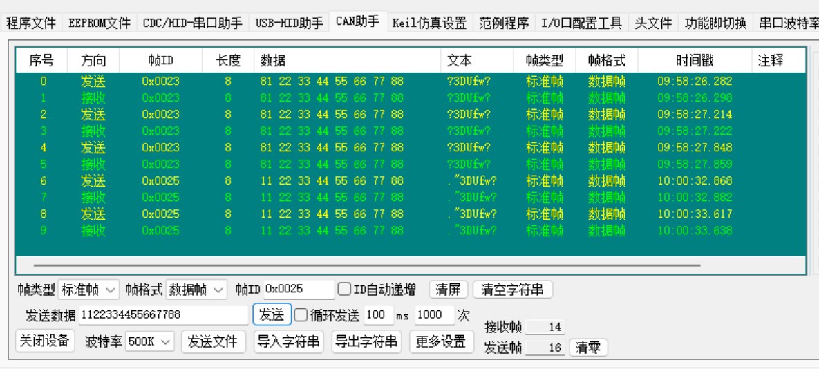The width and height of the screenshot is (819, 369).
Task: Click the 帧ID column header
Action: [161, 61]
